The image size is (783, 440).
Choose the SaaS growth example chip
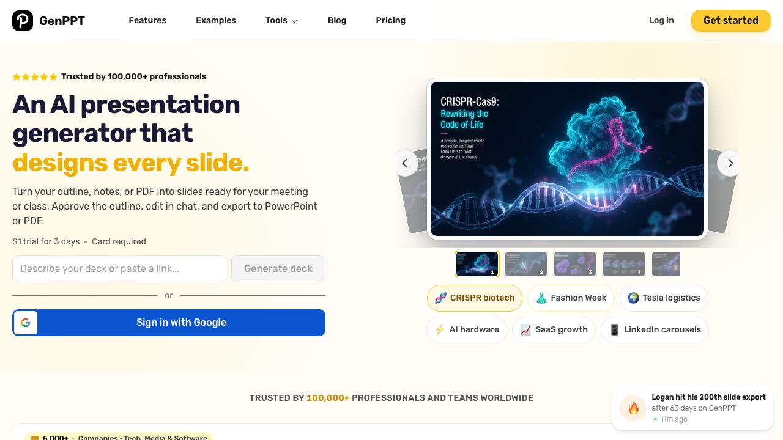point(554,330)
